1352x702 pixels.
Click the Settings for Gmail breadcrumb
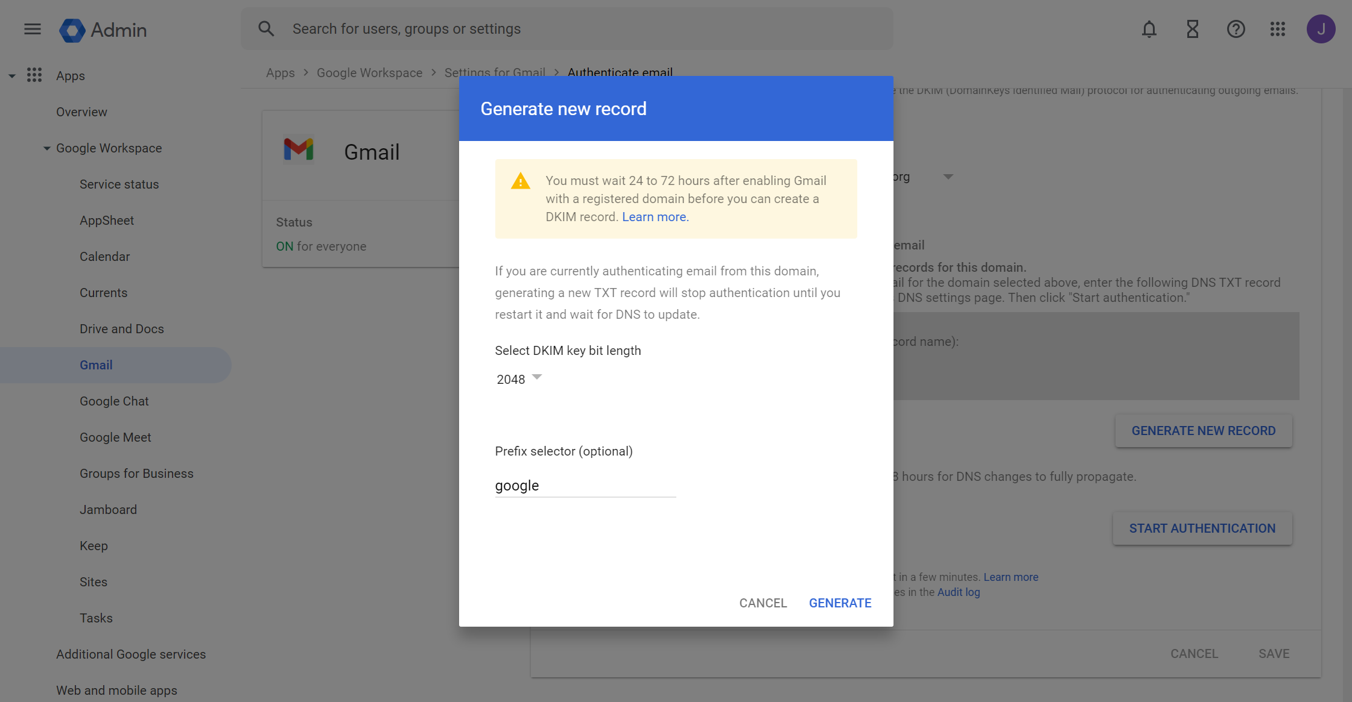pyautogui.click(x=495, y=72)
